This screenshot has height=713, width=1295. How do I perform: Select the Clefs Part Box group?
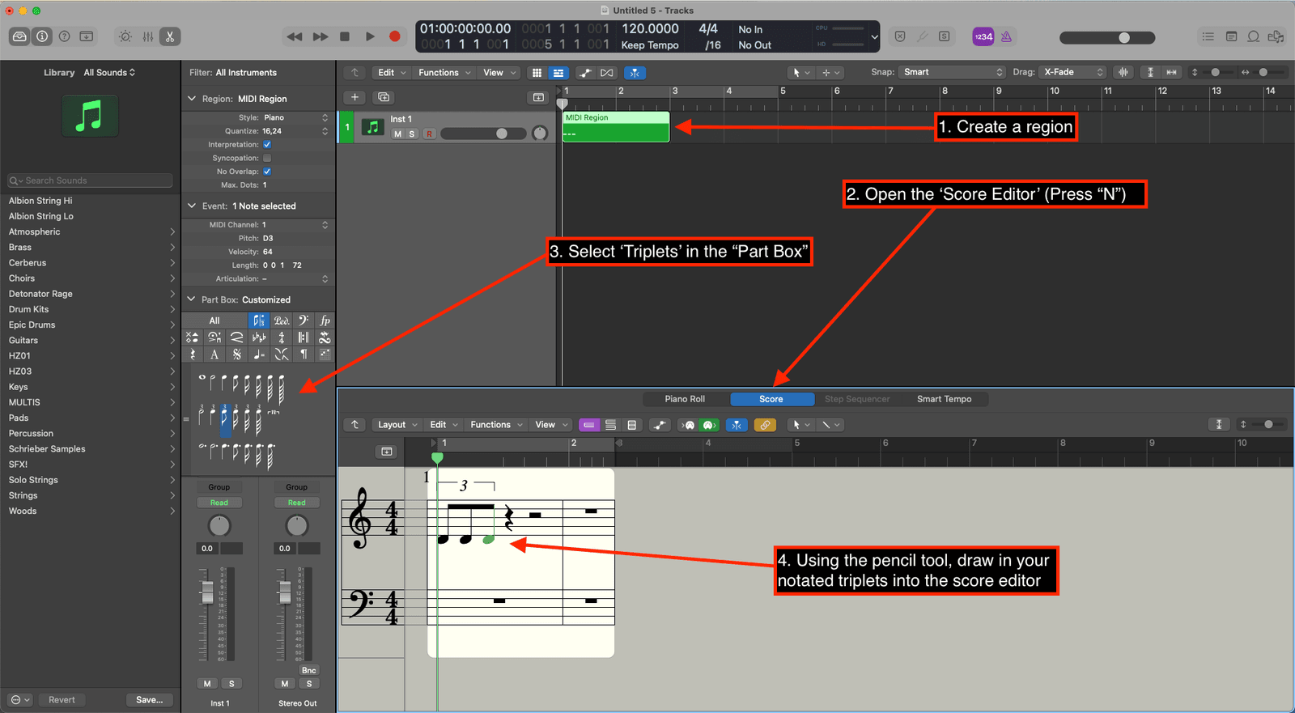303,320
